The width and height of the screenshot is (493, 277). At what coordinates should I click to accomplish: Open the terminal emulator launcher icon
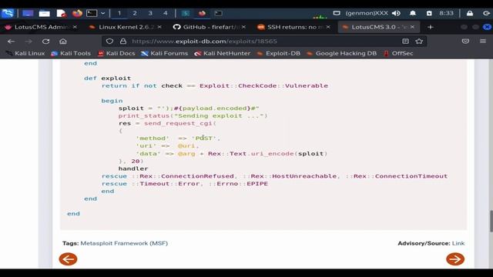tap(92, 13)
